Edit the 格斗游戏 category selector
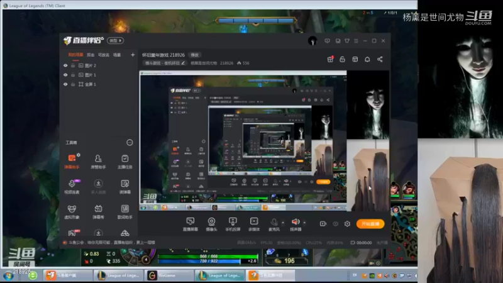This screenshot has height=283, width=503. 165,63
